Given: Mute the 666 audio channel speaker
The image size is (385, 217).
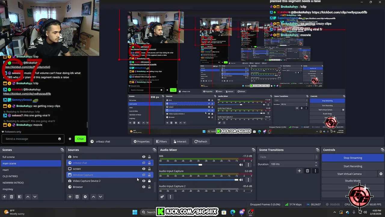Looking at the screenshot, I should pos(241,165).
